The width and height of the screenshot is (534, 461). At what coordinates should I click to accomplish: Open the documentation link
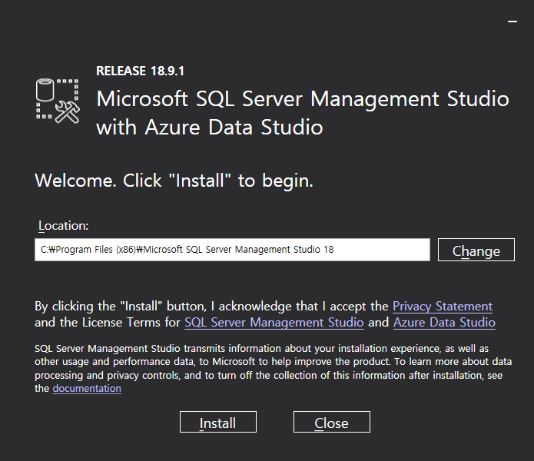click(87, 389)
